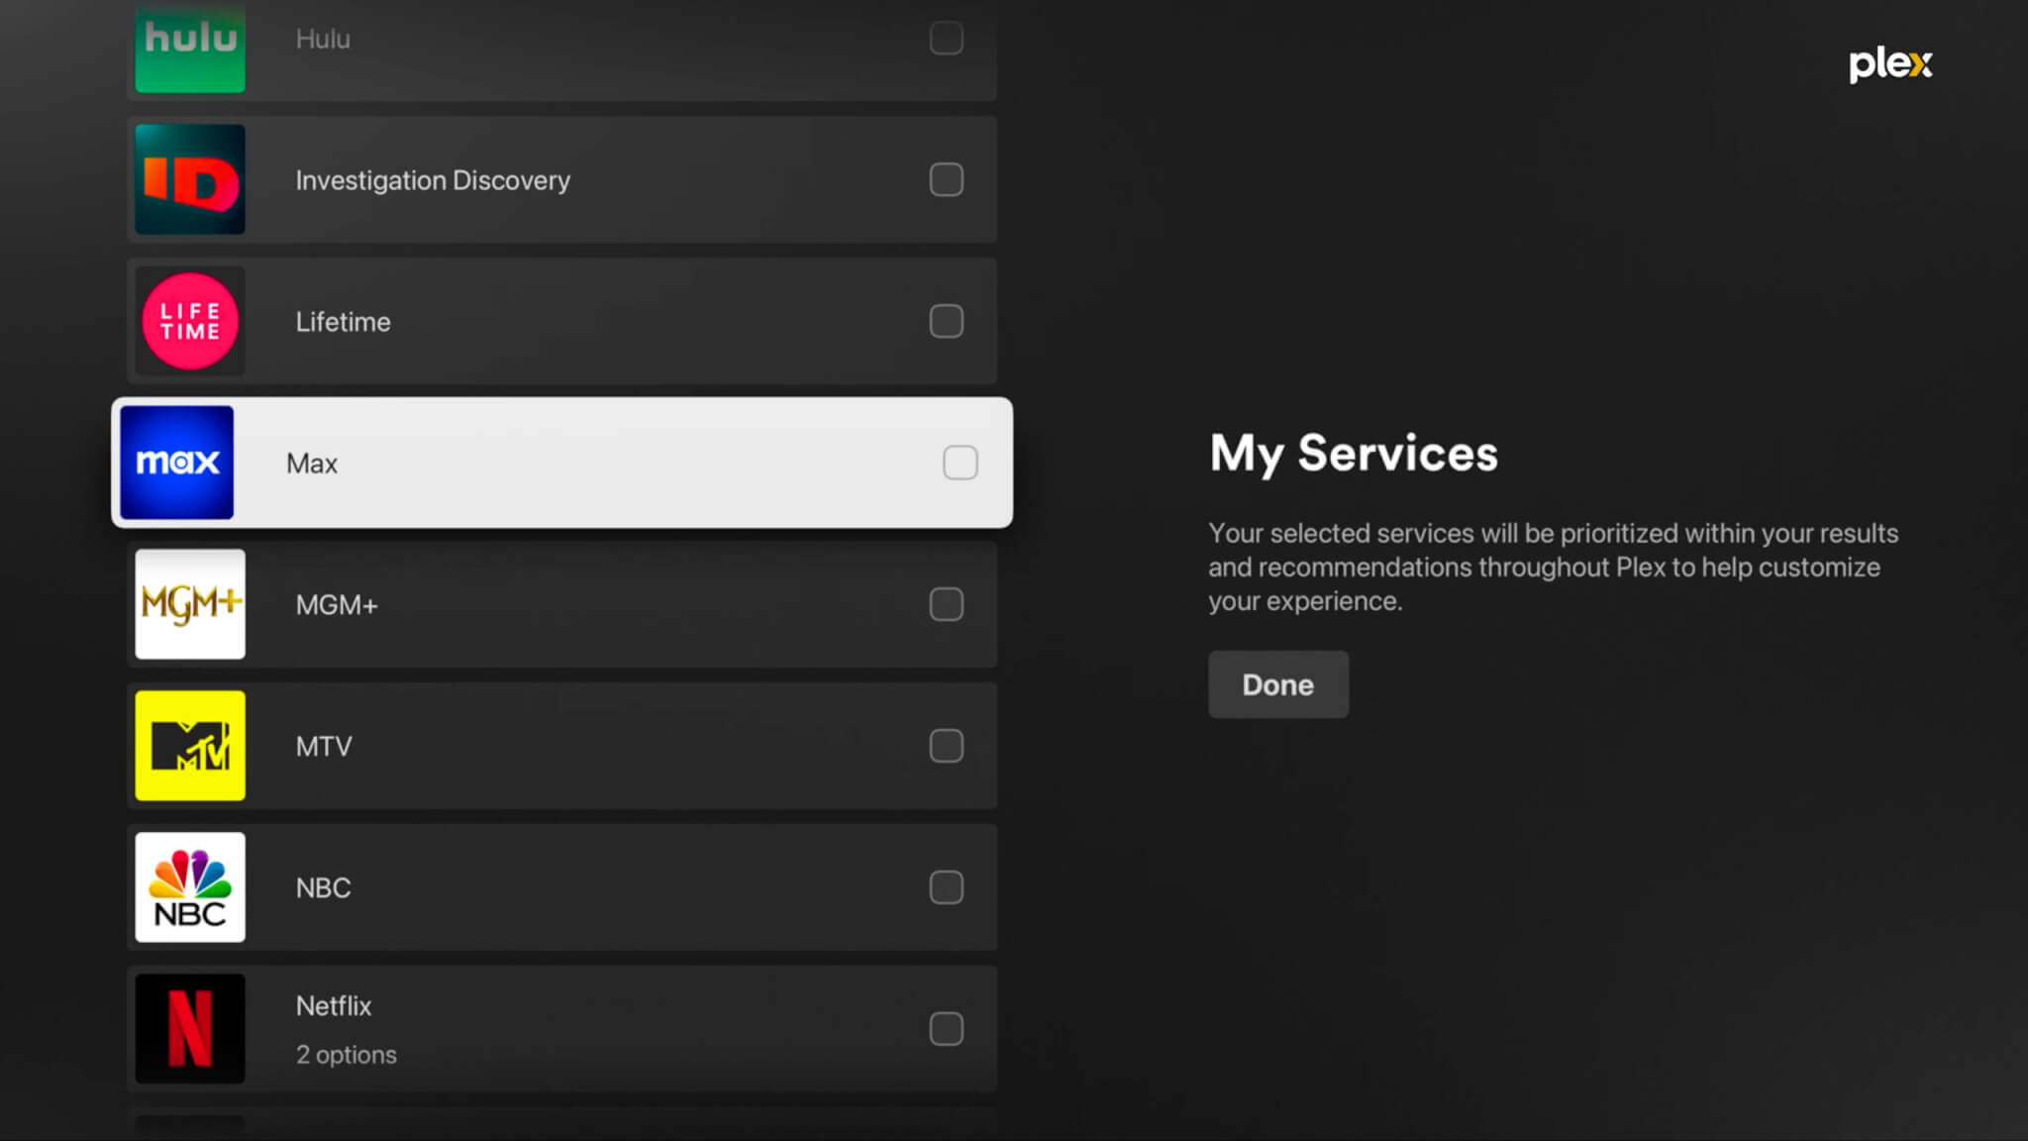Check the MTV checkbox

click(x=947, y=746)
